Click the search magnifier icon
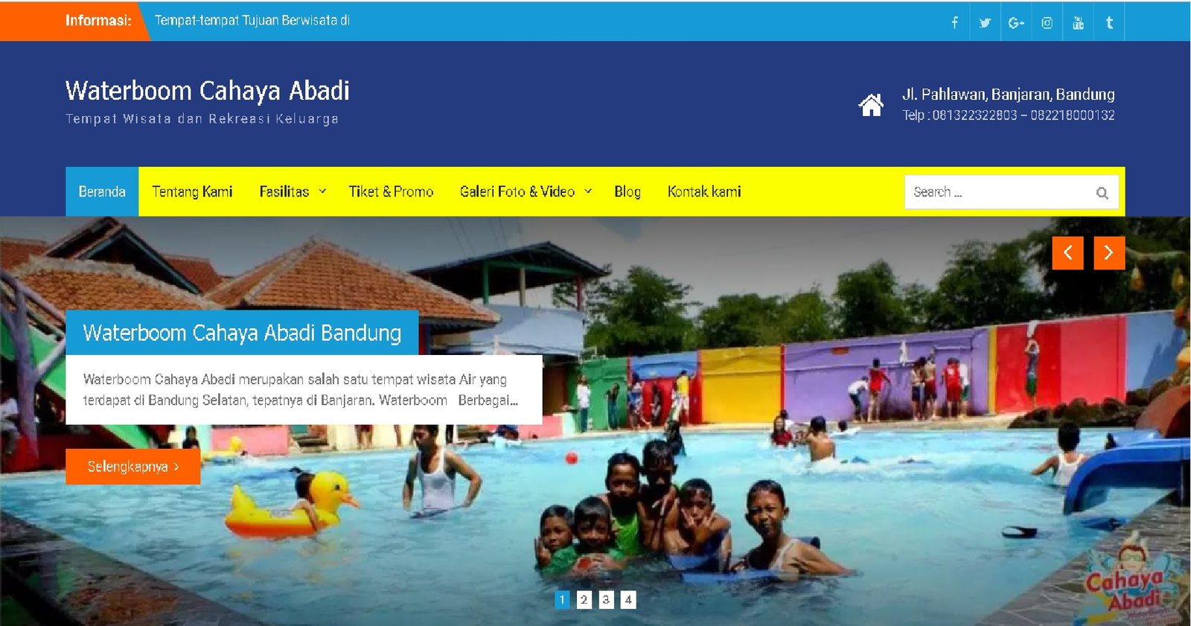Viewport: 1191px width, 626px height. (x=1102, y=193)
